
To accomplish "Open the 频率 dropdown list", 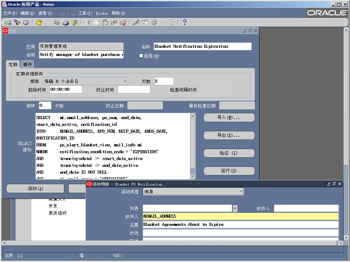I will coord(125,81).
